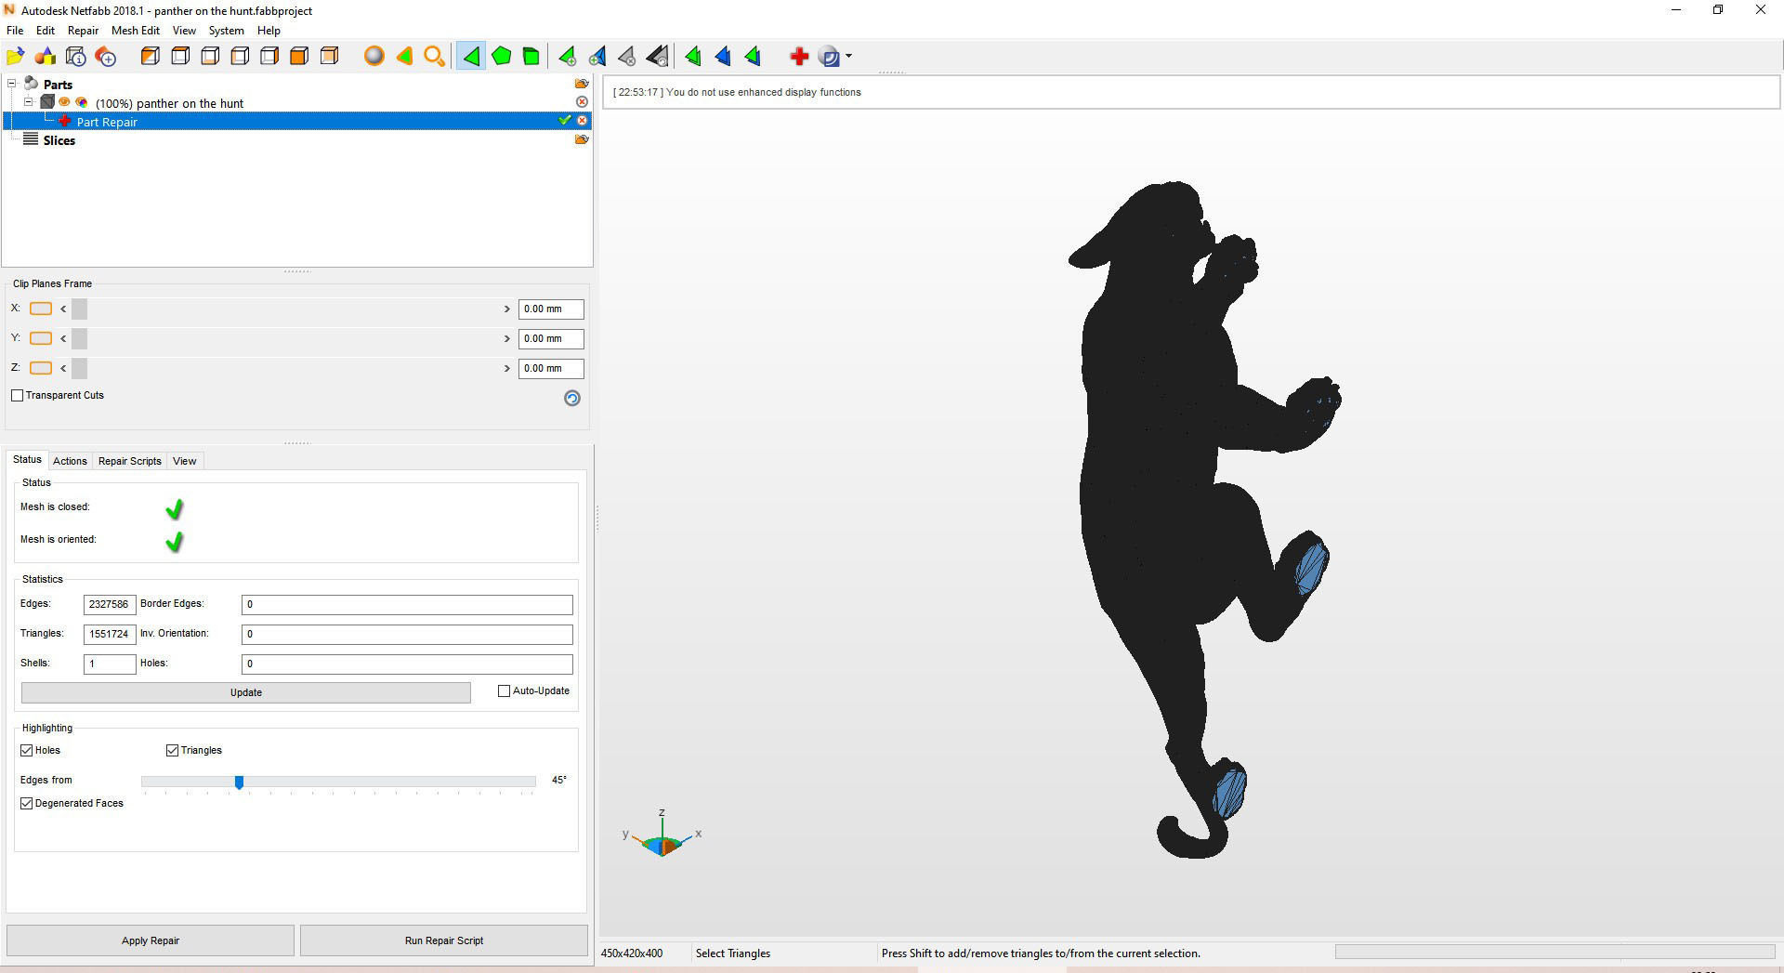
Task: Click the folder icon on the Slices row
Action: point(582,139)
